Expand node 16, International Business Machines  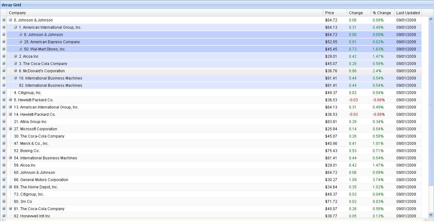pos(15,78)
